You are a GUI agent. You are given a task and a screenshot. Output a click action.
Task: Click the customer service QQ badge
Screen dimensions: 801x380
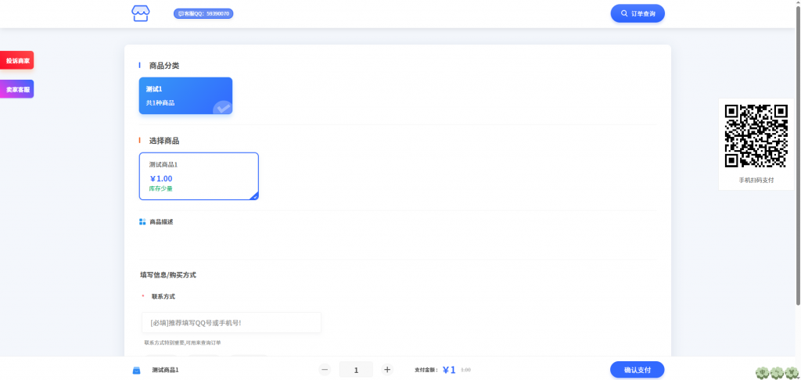point(203,13)
